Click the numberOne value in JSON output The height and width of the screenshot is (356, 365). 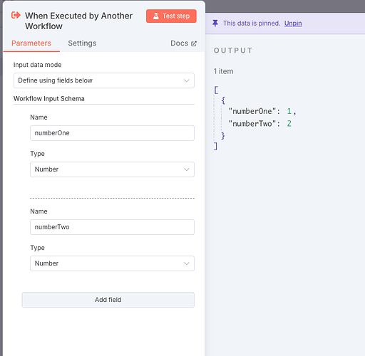[289, 111]
